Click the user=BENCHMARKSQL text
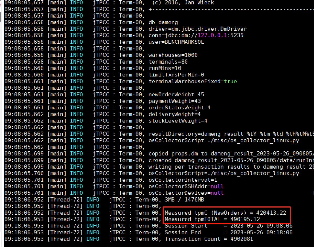The image size is (314, 247). tap(176, 42)
